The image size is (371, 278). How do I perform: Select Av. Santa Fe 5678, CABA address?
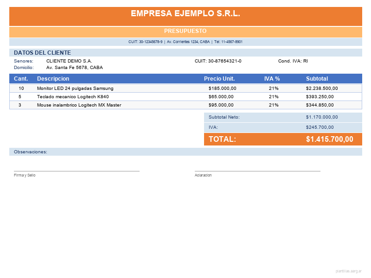pos(75,68)
